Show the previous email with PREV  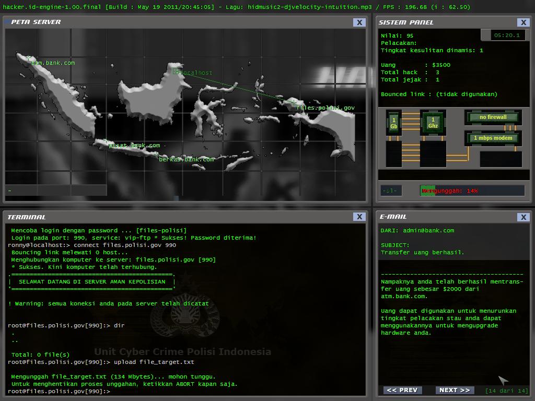(402, 390)
